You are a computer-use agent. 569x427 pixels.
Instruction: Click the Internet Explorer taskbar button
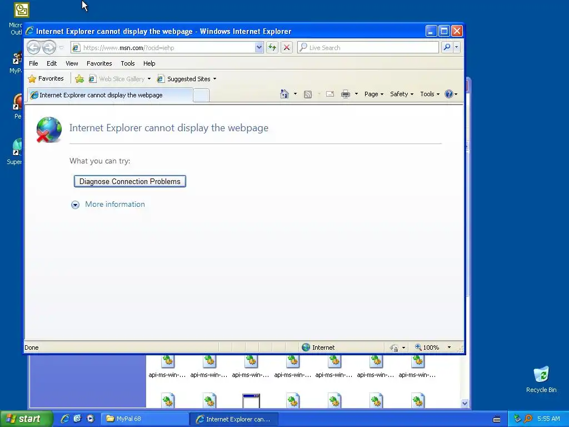(234, 419)
